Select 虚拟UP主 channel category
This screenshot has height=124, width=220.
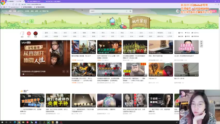coord(160,36)
